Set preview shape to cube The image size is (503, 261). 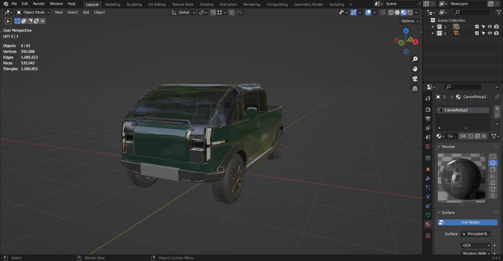(x=493, y=170)
